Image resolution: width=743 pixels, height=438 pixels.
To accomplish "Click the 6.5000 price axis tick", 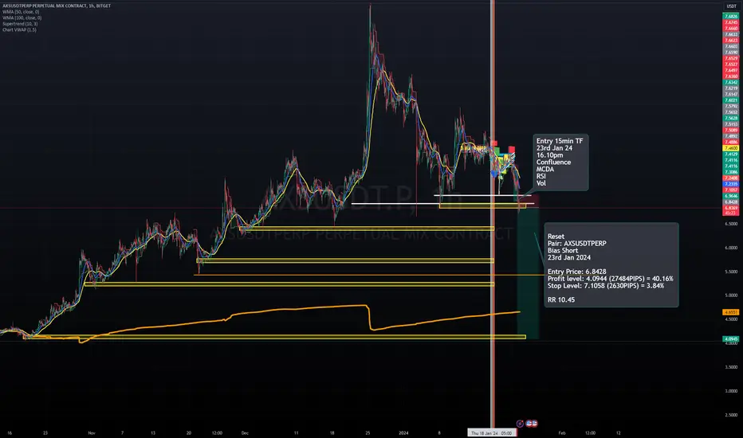I will pos(731,224).
